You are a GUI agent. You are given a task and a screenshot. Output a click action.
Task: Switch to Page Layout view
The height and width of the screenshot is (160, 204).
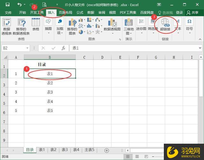coord(137,156)
